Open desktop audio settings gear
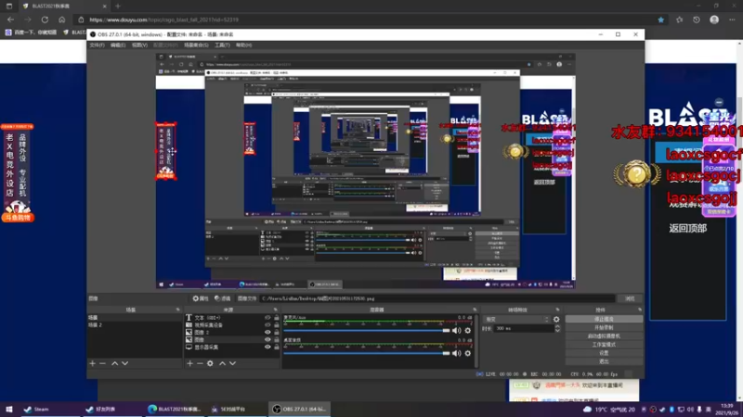 pos(468,353)
